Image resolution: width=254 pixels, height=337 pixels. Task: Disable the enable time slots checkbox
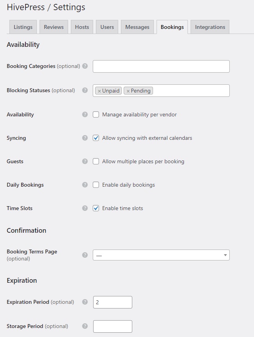click(96, 208)
